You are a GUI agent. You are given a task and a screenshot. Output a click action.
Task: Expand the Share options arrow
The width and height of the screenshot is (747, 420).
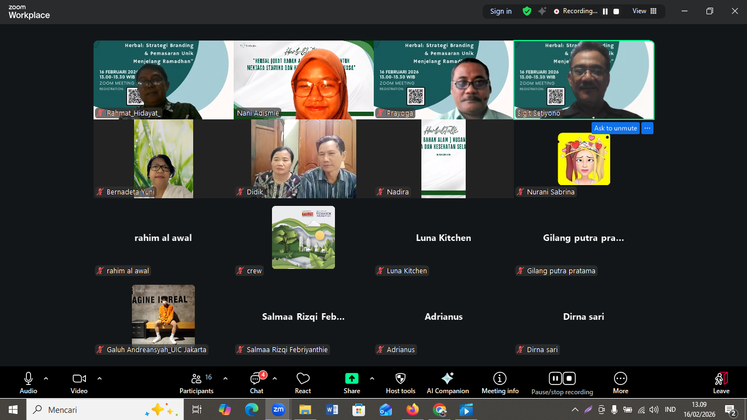click(372, 378)
